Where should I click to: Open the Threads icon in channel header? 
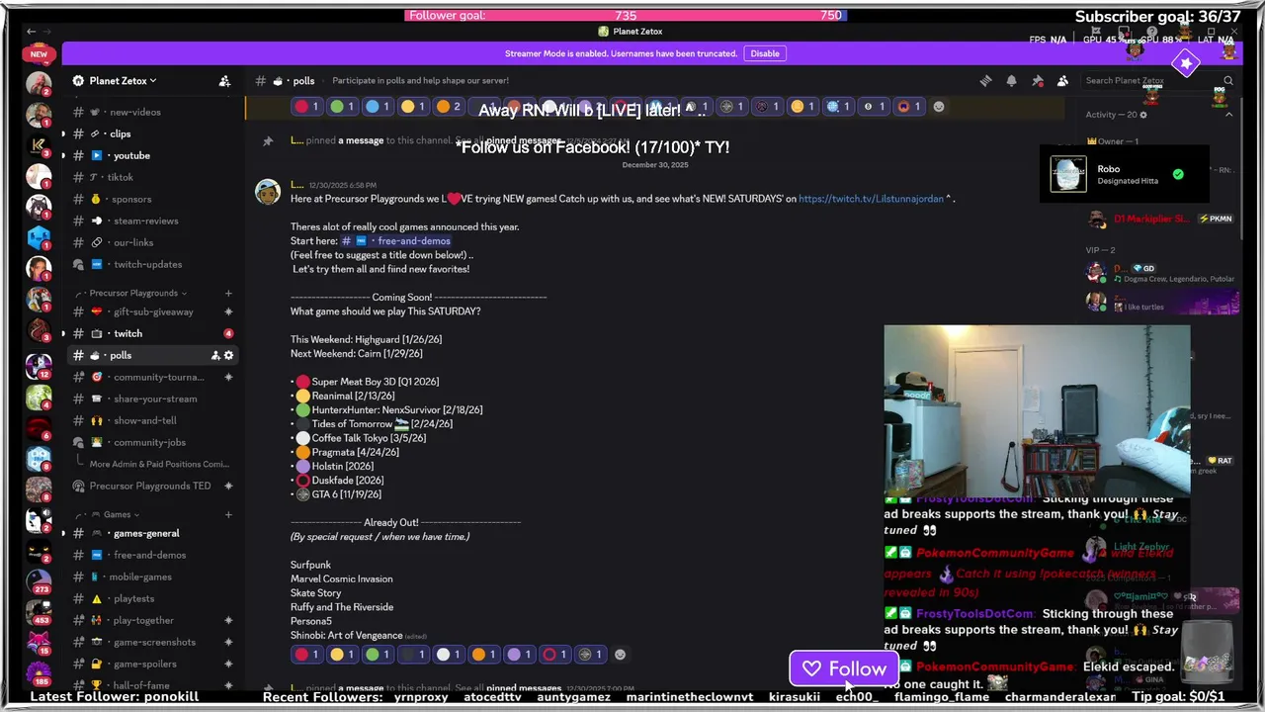(x=985, y=81)
